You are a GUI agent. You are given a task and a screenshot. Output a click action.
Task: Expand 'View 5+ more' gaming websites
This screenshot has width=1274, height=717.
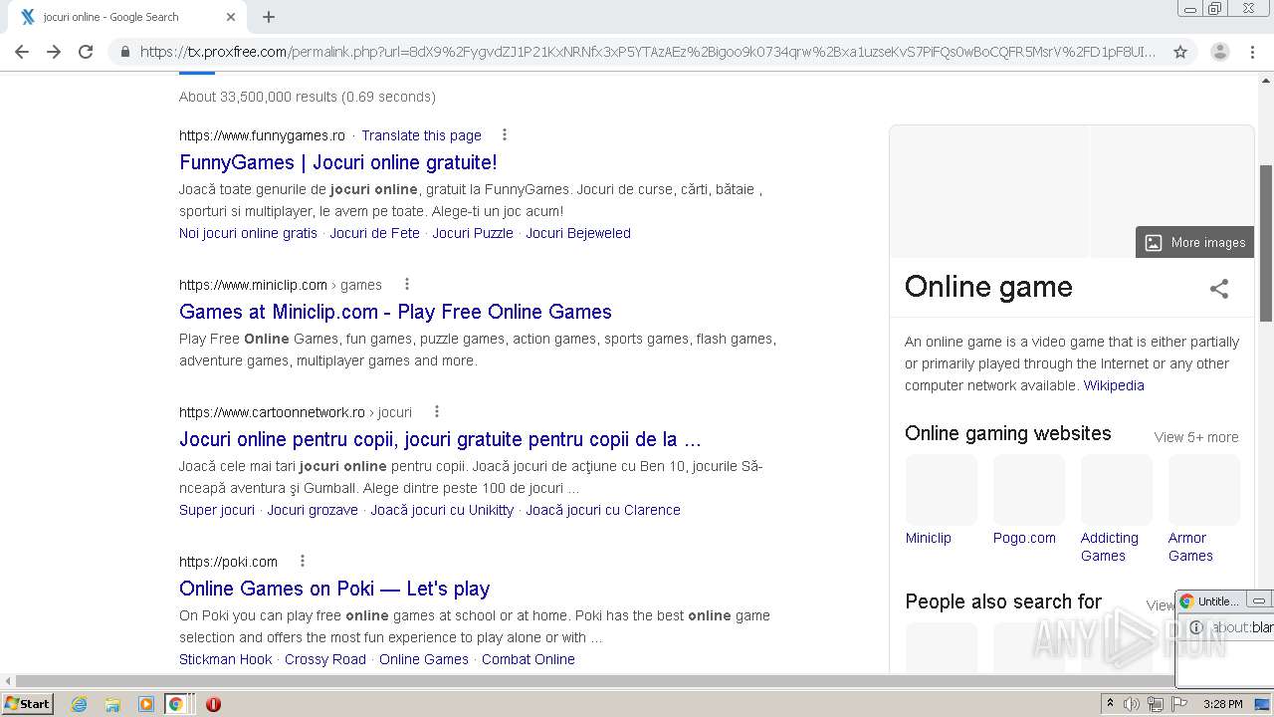[x=1196, y=437]
